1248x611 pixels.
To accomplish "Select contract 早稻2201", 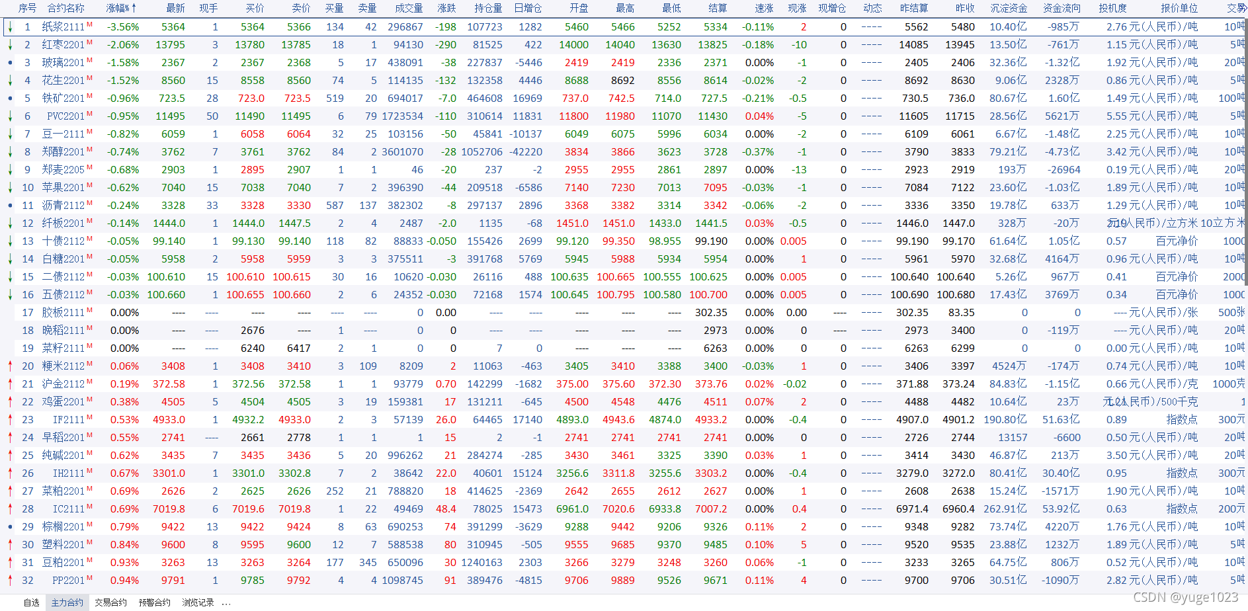I will 63,438.
